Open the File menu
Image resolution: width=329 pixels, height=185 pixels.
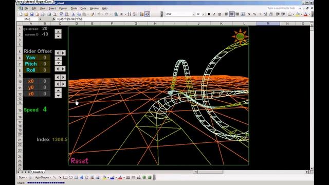pos(26,8)
